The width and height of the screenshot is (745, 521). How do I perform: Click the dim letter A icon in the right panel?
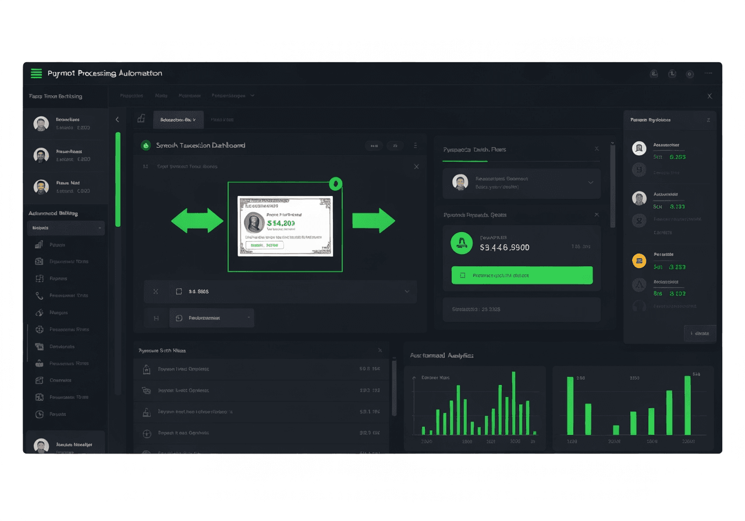639,285
